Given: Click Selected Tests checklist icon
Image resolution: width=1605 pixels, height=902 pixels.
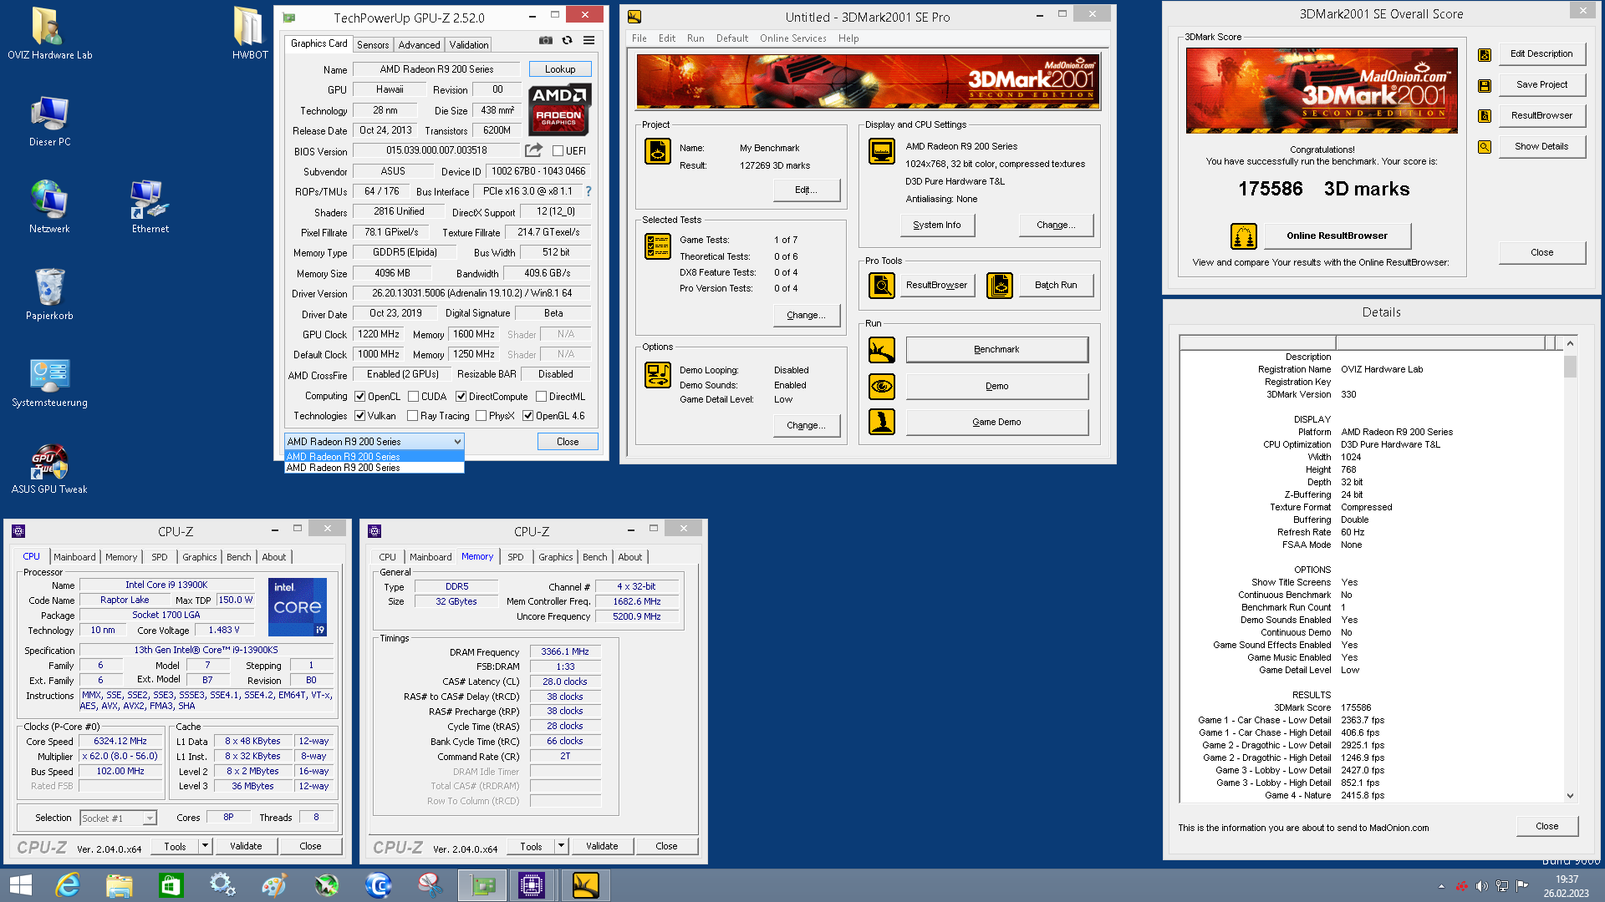Looking at the screenshot, I should (x=658, y=246).
